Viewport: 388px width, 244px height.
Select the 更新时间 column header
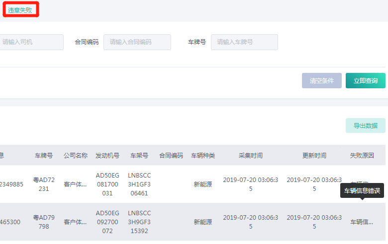click(314, 155)
